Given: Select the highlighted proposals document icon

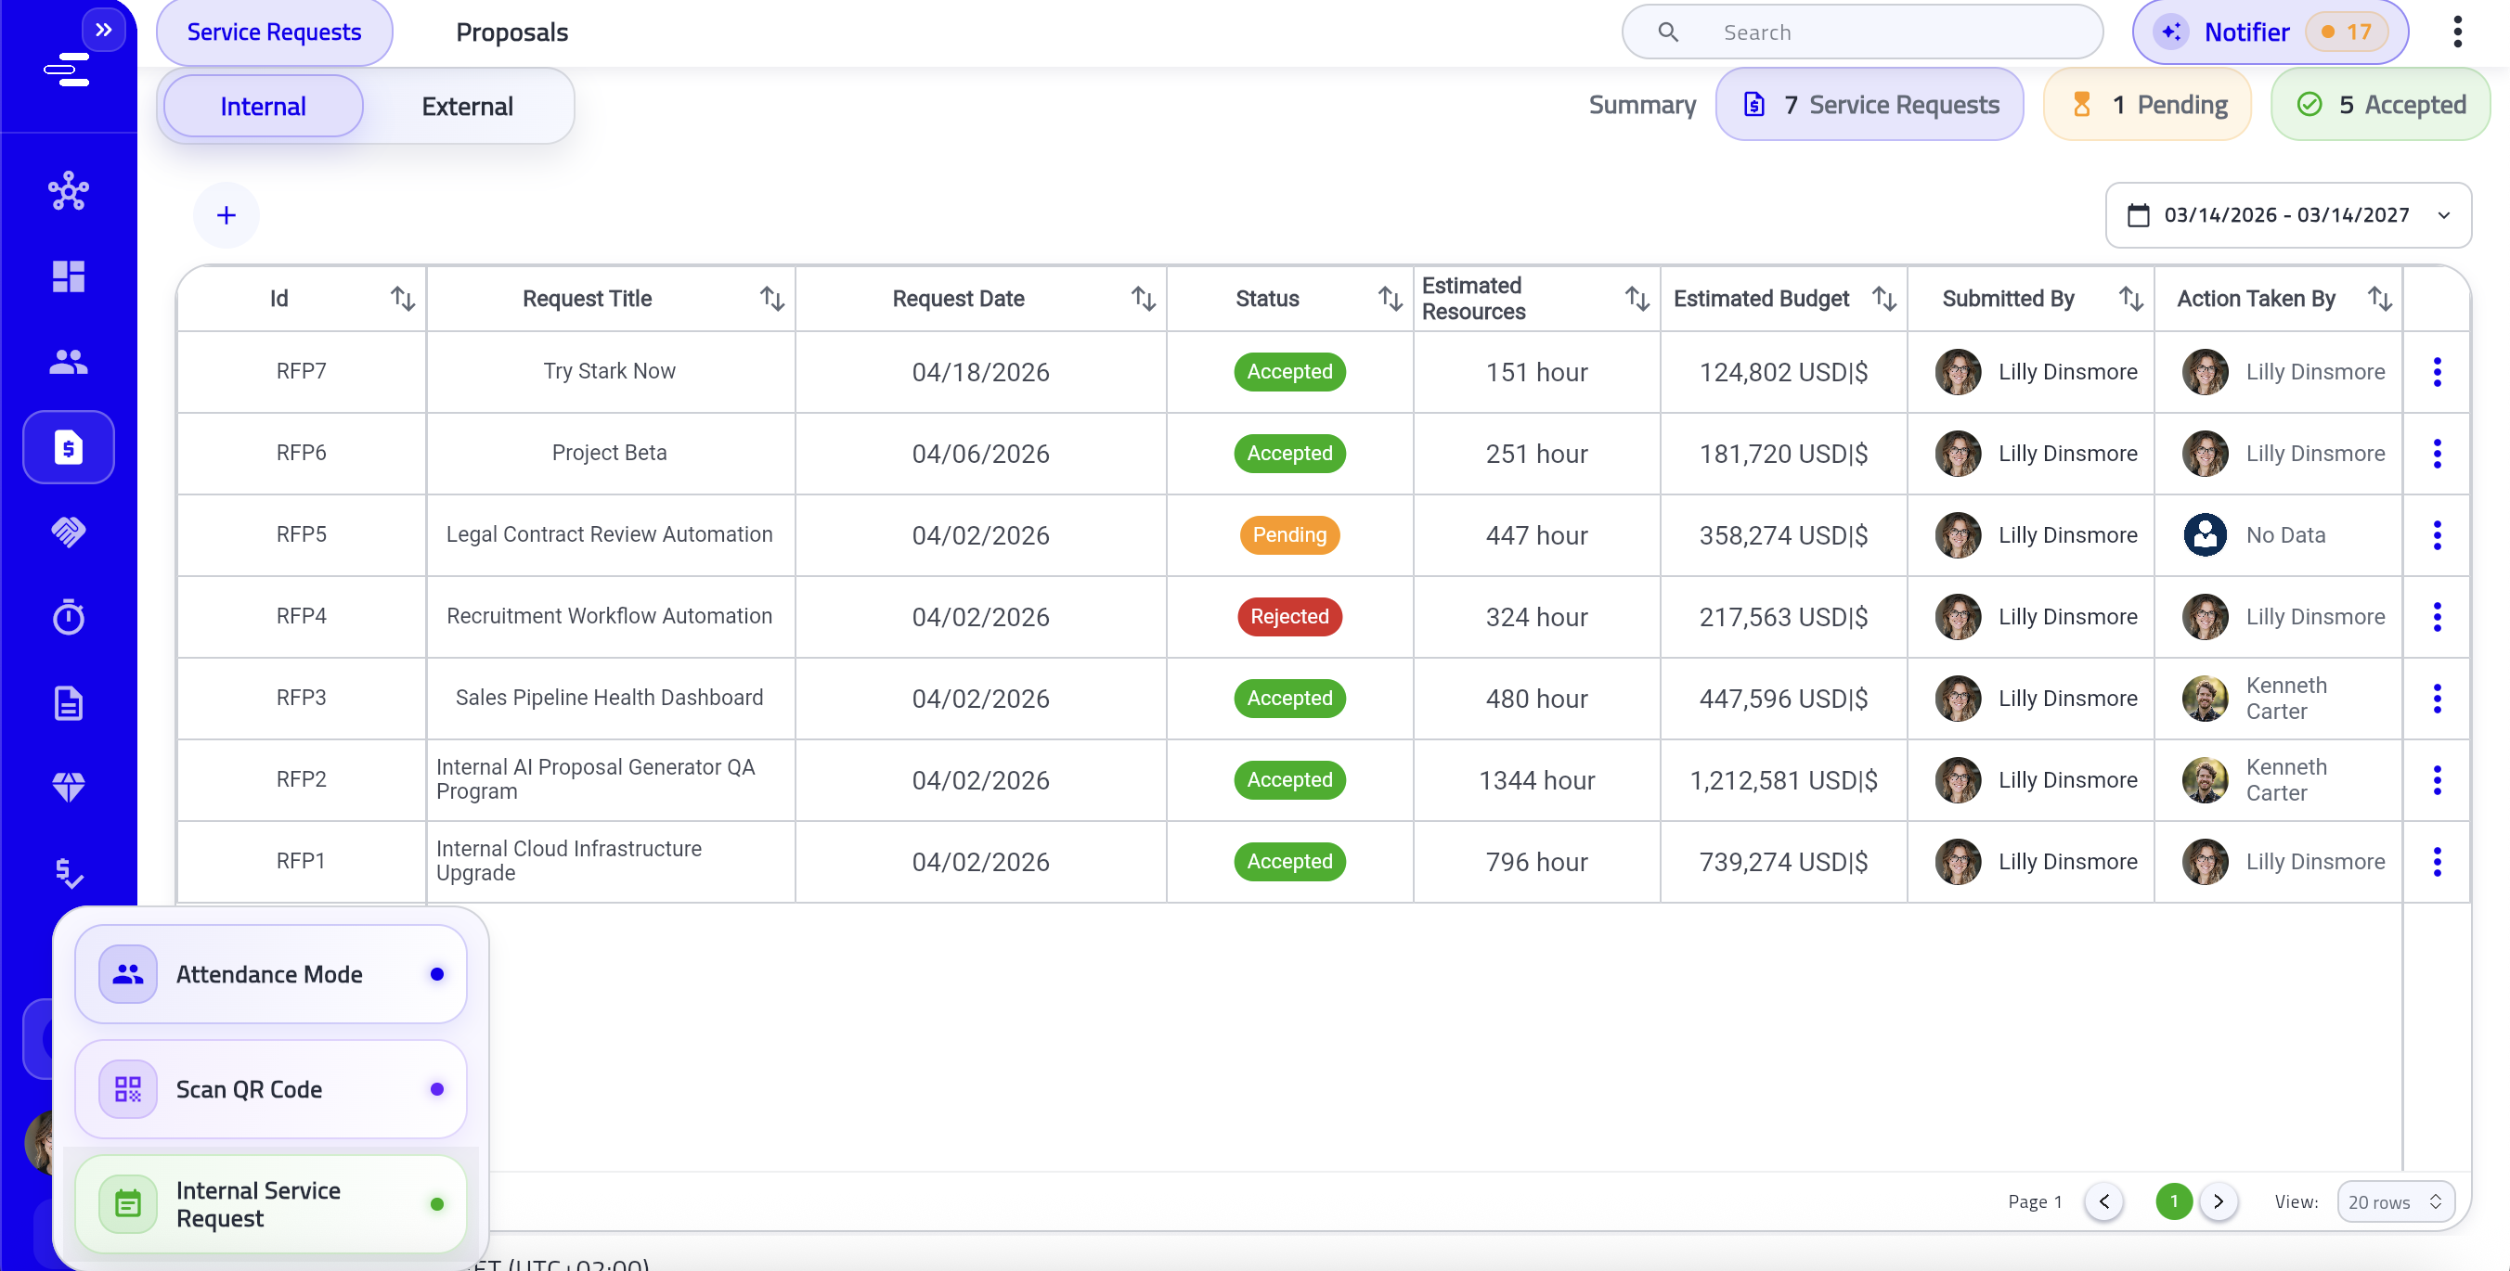Looking at the screenshot, I should pos(67,447).
